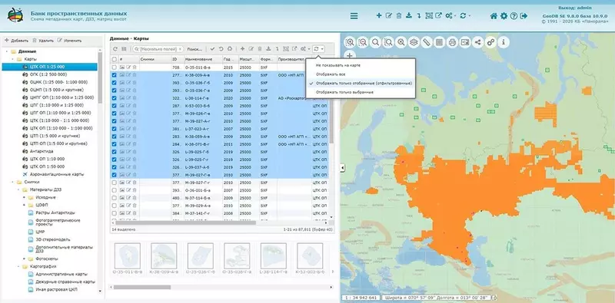Image resolution: width=615 pixels, height=303 pixels.
Task: Collapse the Карты tree folder
Action: click(x=12, y=59)
